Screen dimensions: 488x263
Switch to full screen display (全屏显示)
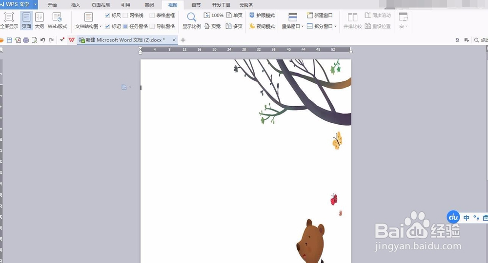click(9, 20)
